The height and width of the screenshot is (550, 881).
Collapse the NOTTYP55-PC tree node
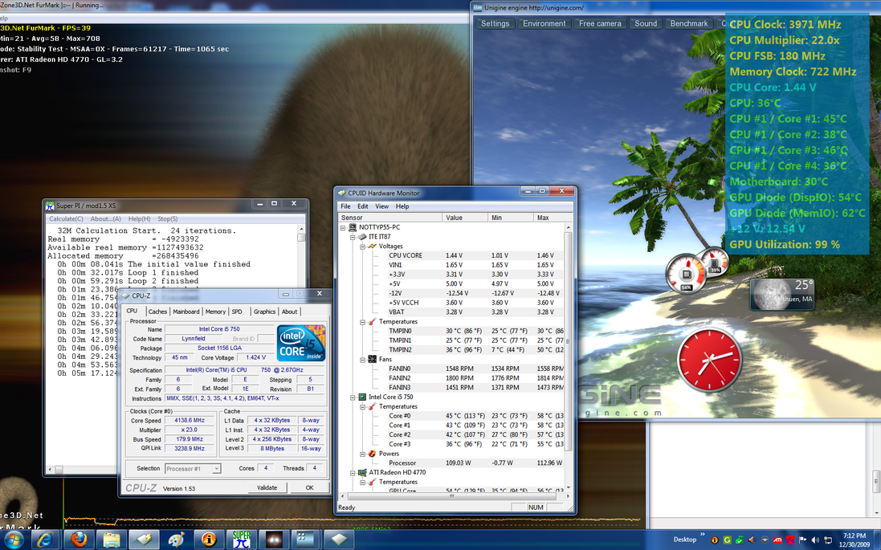coord(343,227)
